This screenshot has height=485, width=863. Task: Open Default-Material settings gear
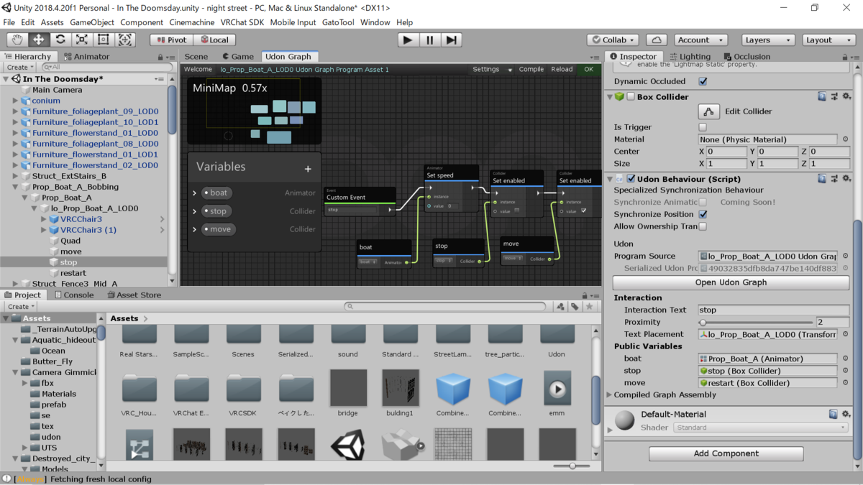846,415
